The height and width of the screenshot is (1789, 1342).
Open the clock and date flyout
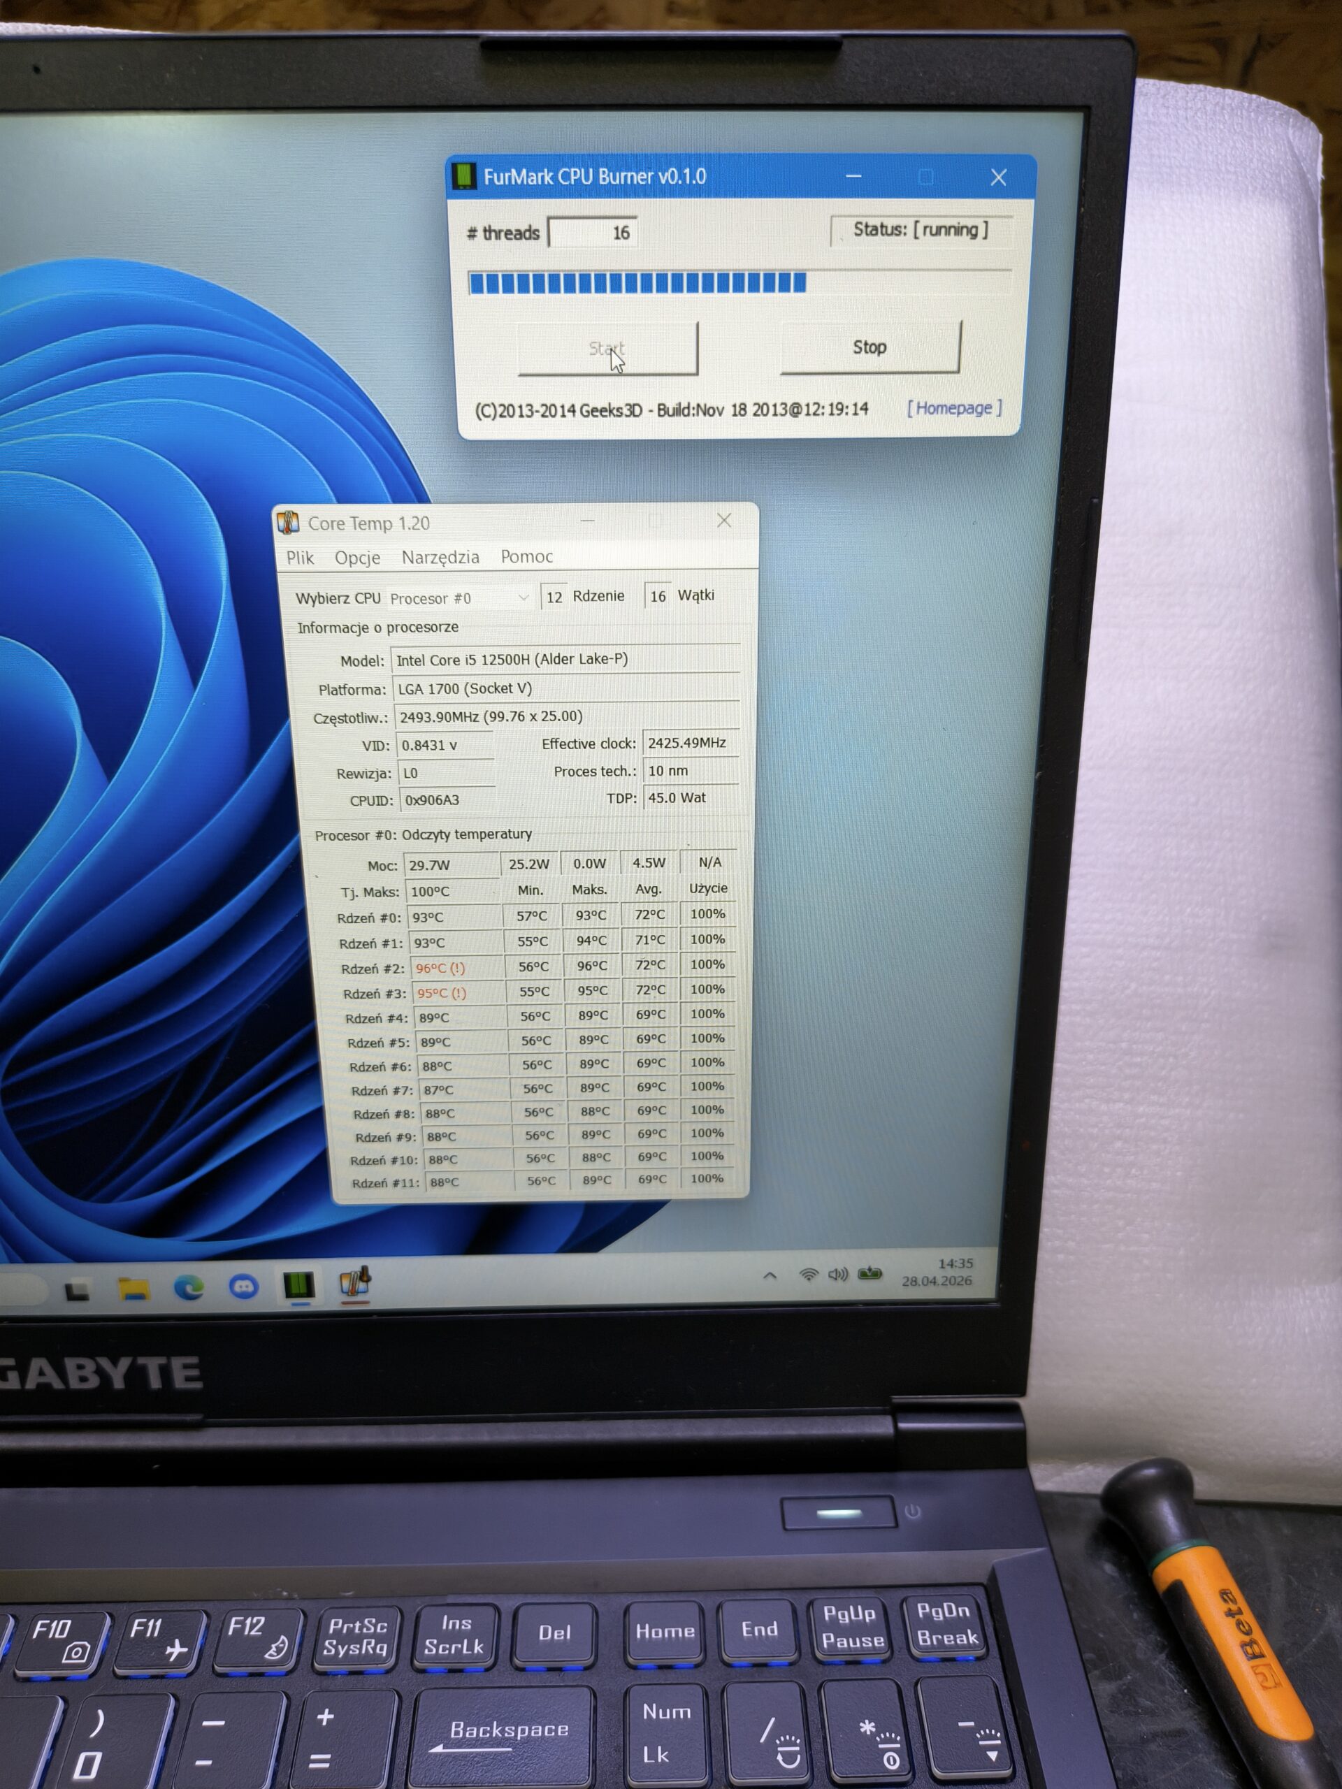(x=937, y=1271)
